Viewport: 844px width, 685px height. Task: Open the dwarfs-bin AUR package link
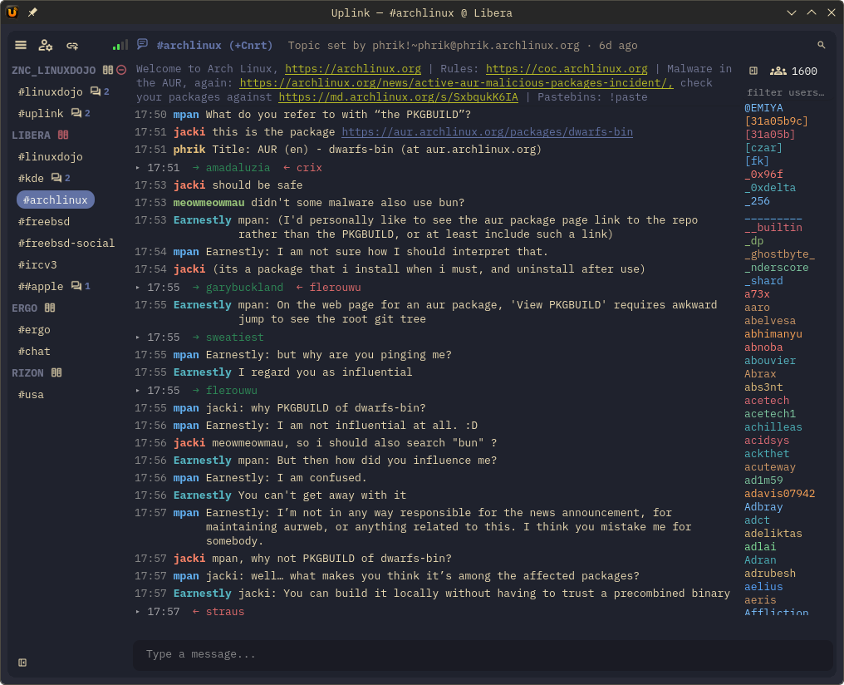pyautogui.click(x=487, y=132)
